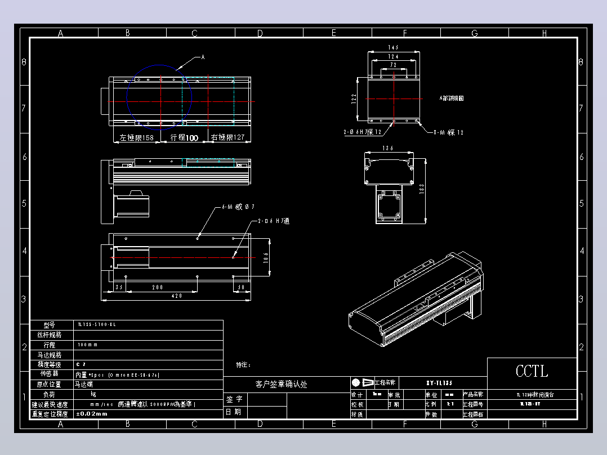
Task: Click the 工程图号 label
Action: (473, 404)
